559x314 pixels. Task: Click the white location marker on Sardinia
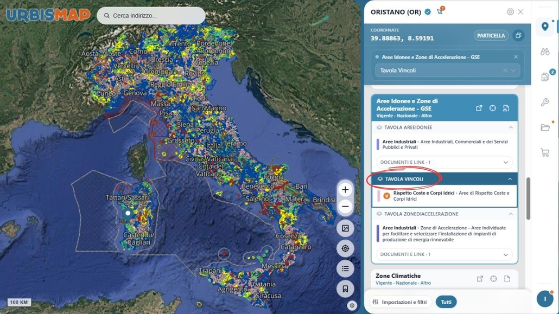click(x=128, y=213)
